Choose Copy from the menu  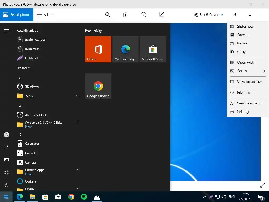pyautogui.click(x=248, y=52)
